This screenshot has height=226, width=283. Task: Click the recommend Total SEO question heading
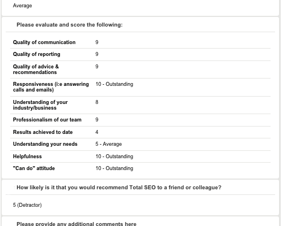(x=119, y=188)
